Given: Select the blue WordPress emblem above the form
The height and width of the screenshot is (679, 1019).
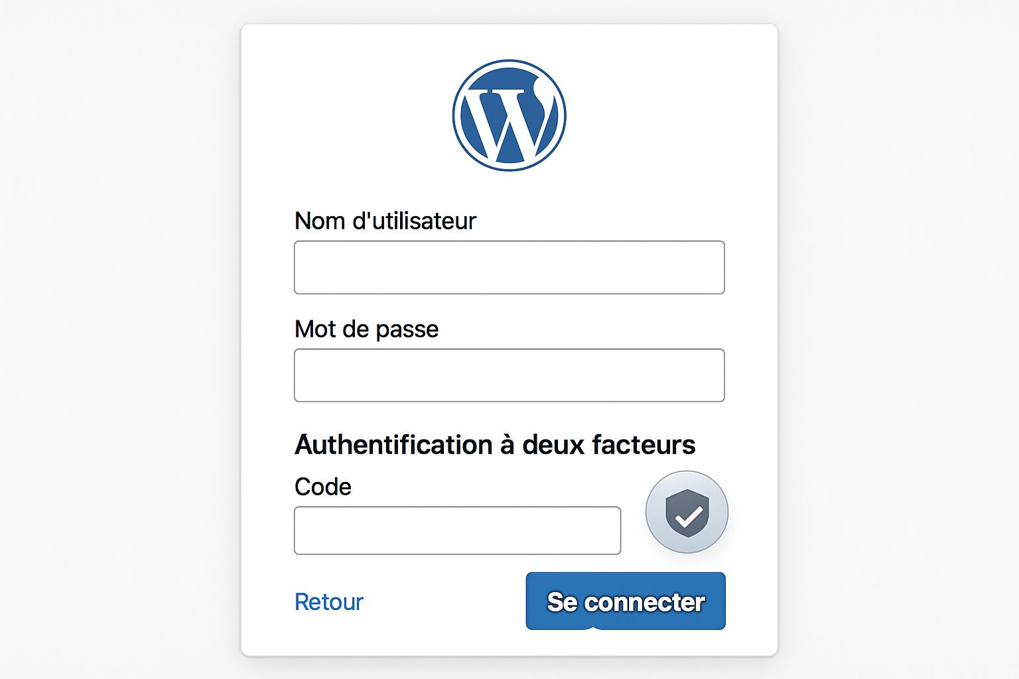Looking at the screenshot, I should click(x=508, y=114).
